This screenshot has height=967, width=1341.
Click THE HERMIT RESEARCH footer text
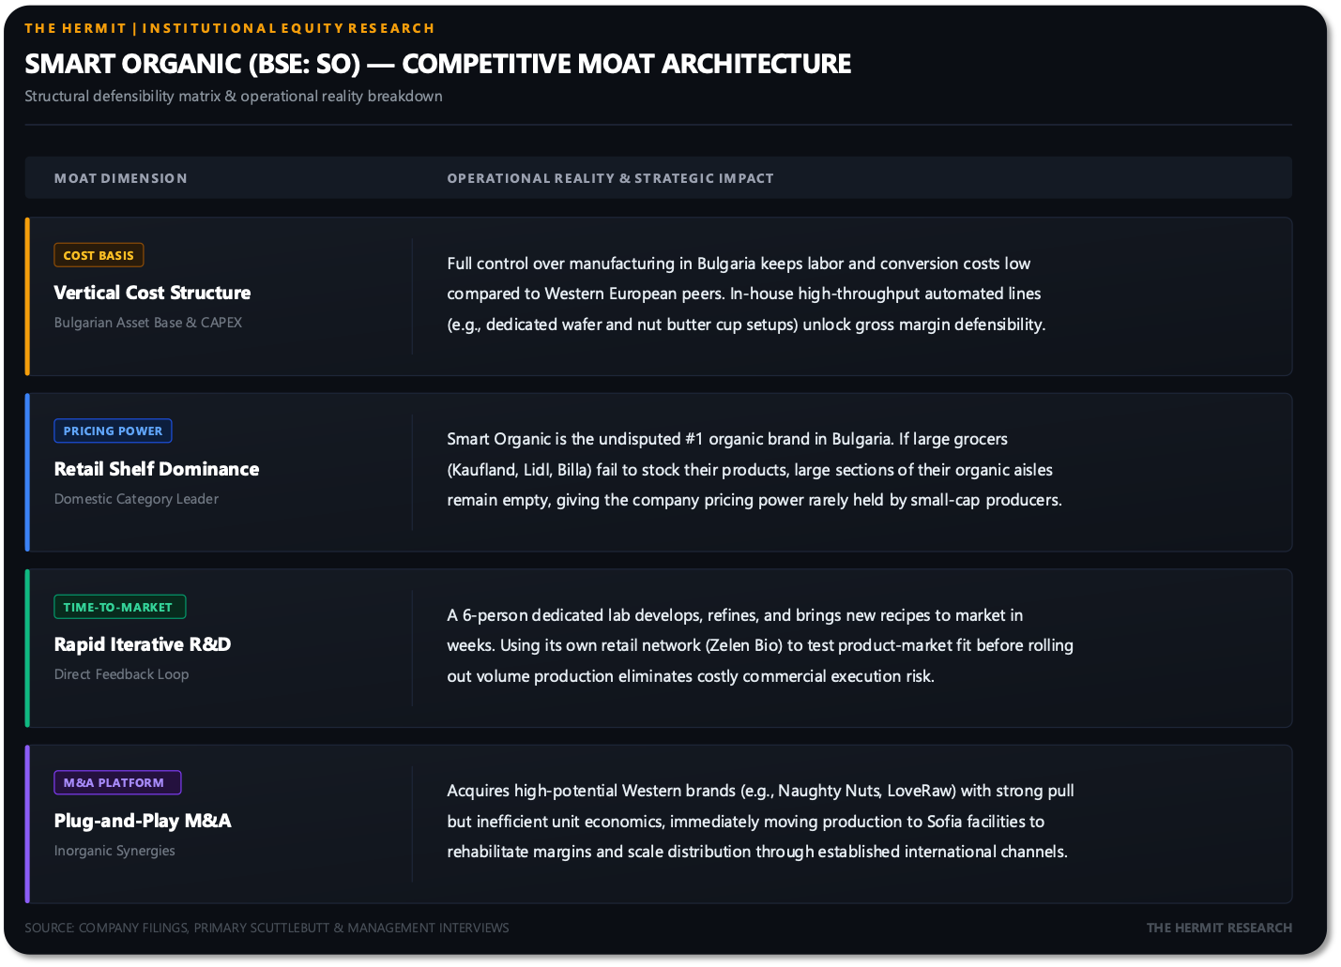click(1219, 928)
